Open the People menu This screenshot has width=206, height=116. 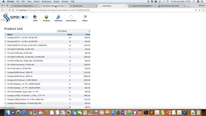click(x=56, y=1)
